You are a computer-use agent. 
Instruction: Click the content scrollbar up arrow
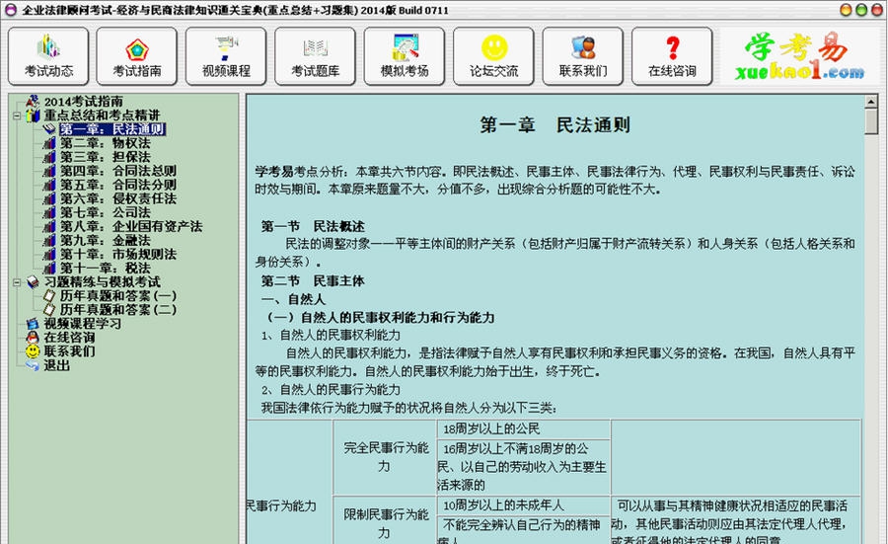click(x=871, y=102)
